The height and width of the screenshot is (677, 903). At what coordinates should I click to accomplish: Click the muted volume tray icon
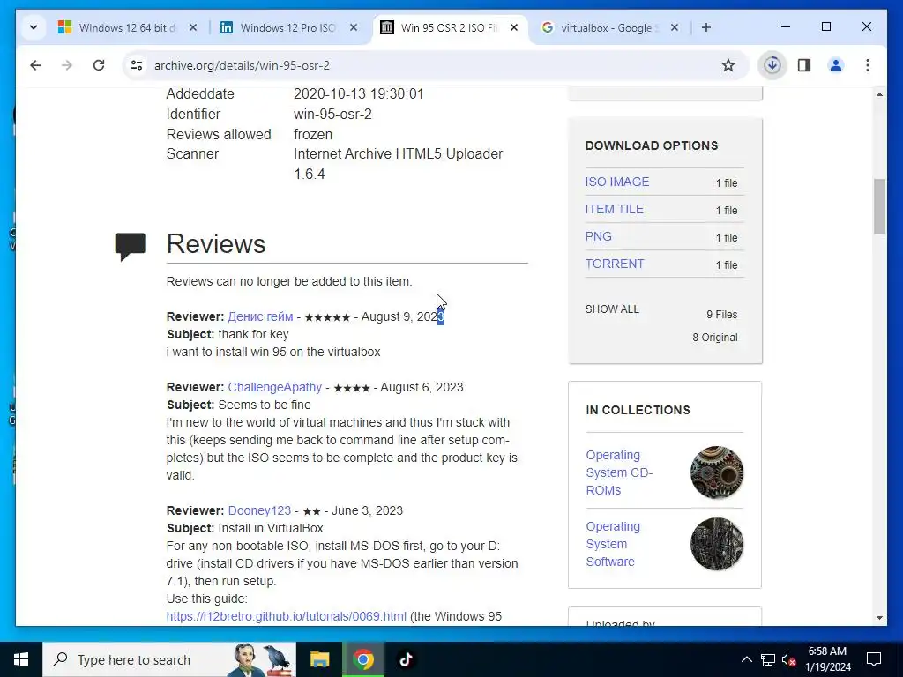click(x=788, y=659)
